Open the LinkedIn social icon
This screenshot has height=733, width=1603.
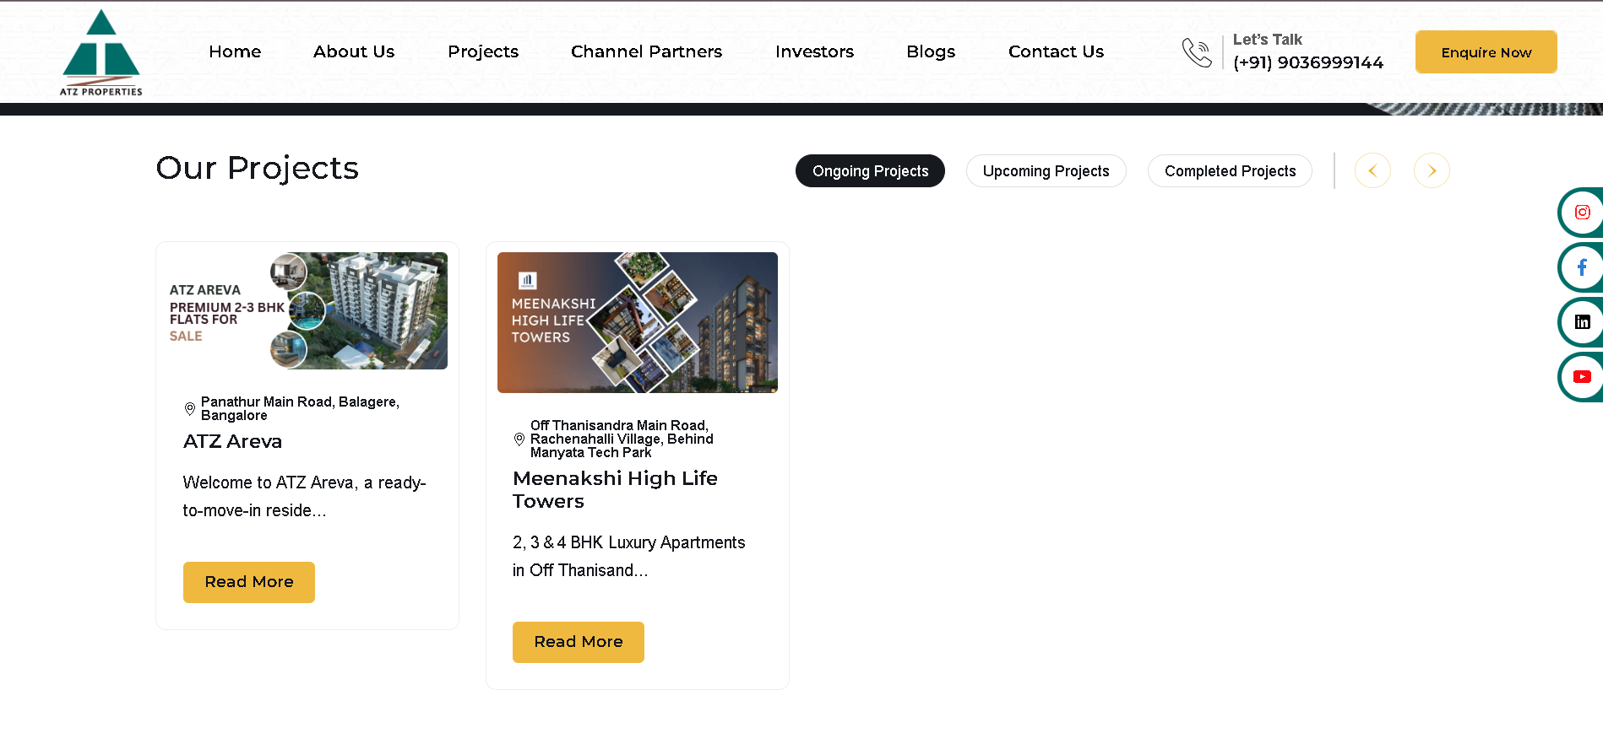(1582, 322)
